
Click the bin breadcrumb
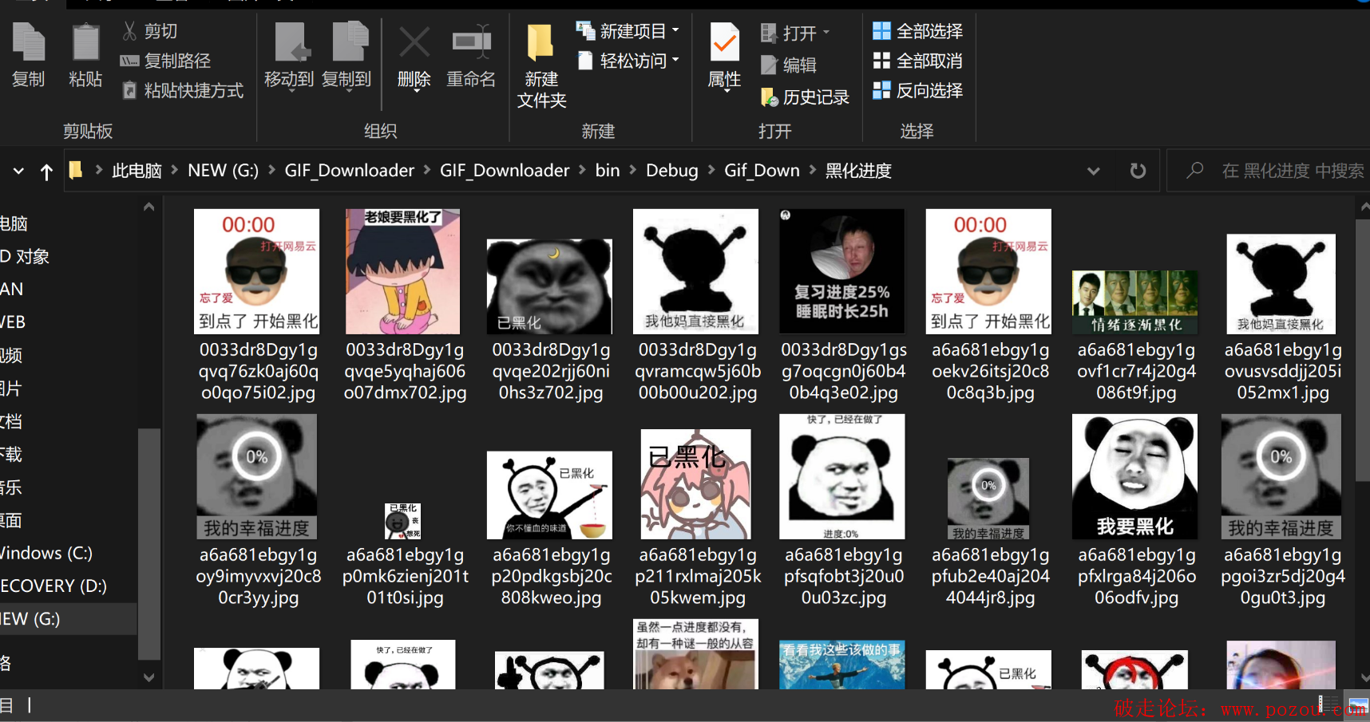608,171
